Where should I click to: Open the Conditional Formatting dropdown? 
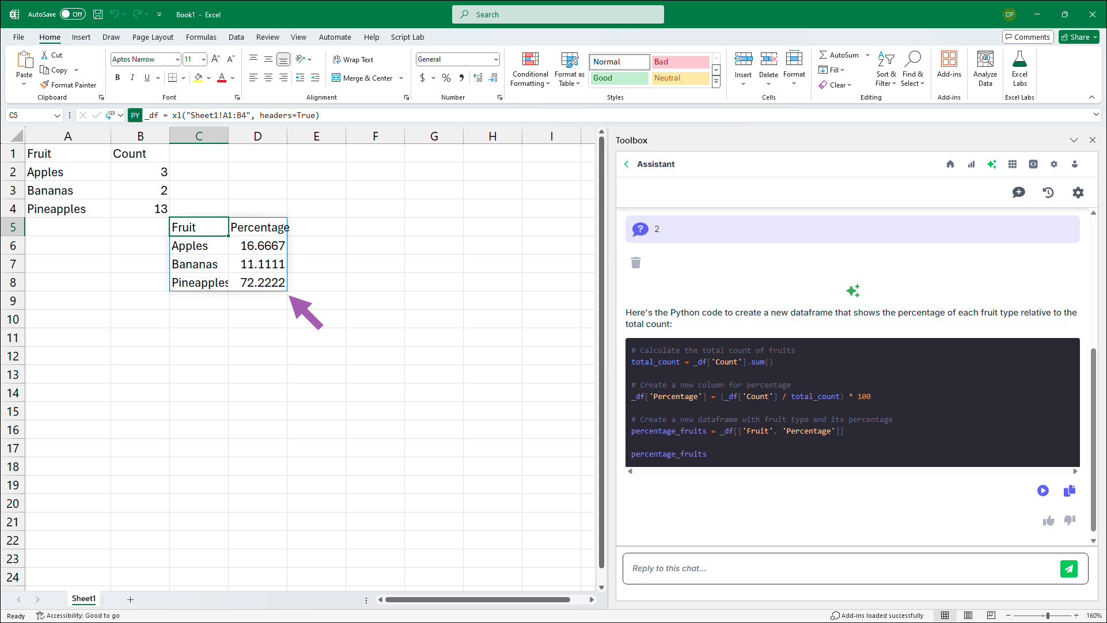coord(530,68)
